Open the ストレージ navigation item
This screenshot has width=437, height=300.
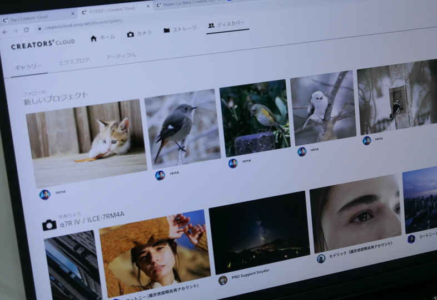pos(180,29)
